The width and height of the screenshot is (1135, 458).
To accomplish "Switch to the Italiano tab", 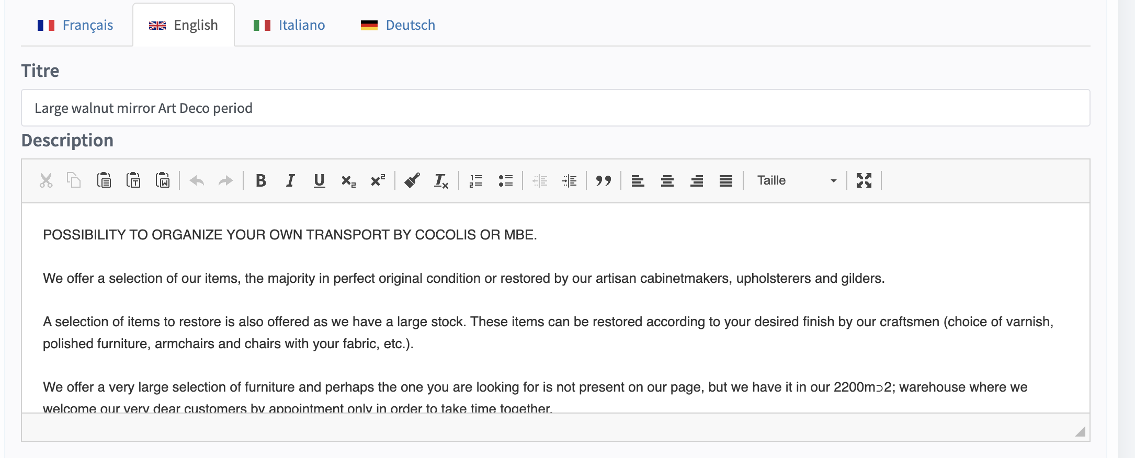I will pos(289,25).
